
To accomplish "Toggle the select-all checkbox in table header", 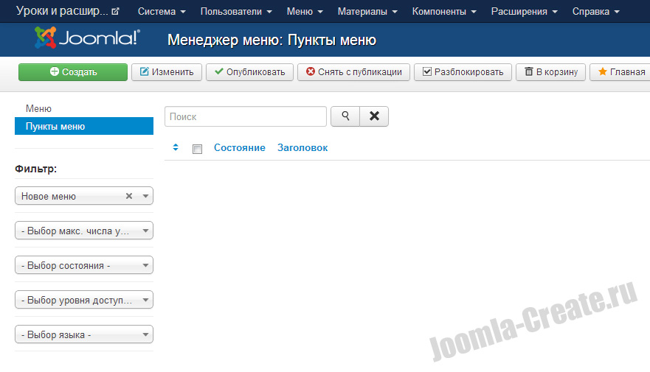I will tap(197, 149).
